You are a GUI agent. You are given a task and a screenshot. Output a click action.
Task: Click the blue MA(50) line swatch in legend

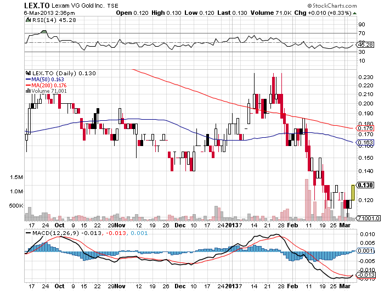click(x=28, y=80)
